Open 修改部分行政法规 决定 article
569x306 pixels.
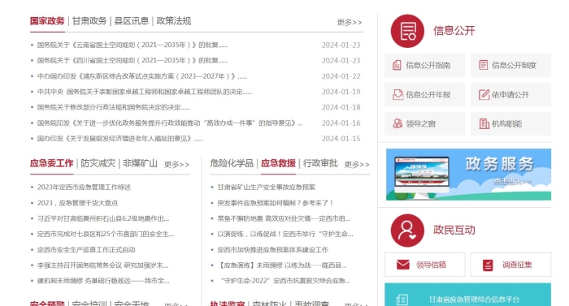click(x=114, y=107)
